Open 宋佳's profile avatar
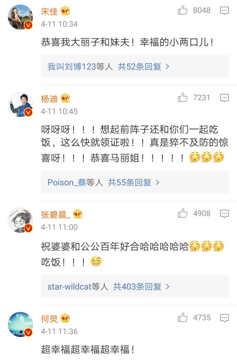The width and height of the screenshot is (237, 360). (20, 17)
